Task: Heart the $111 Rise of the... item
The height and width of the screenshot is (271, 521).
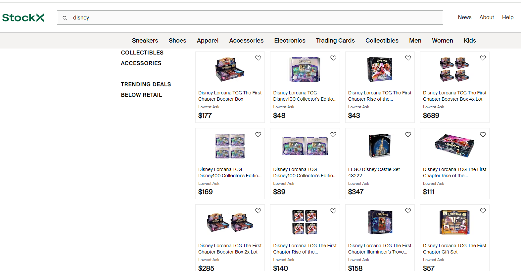Action: coord(483,135)
